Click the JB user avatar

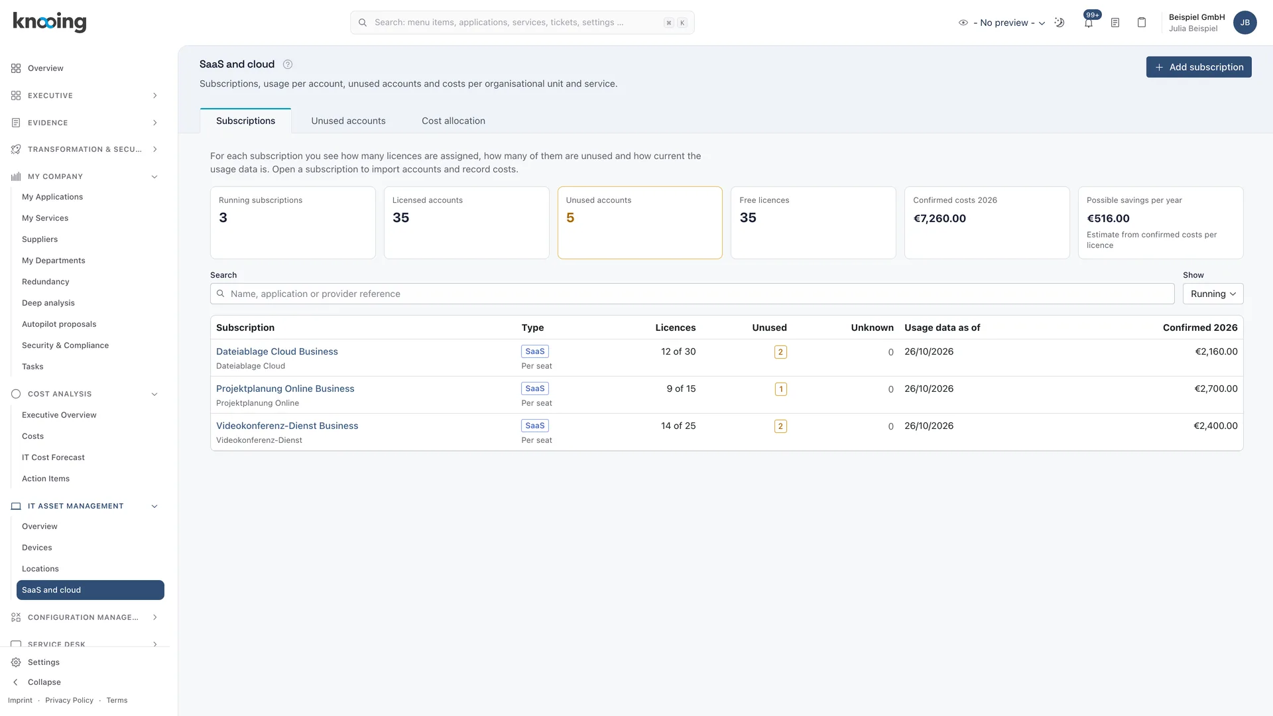(1245, 23)
